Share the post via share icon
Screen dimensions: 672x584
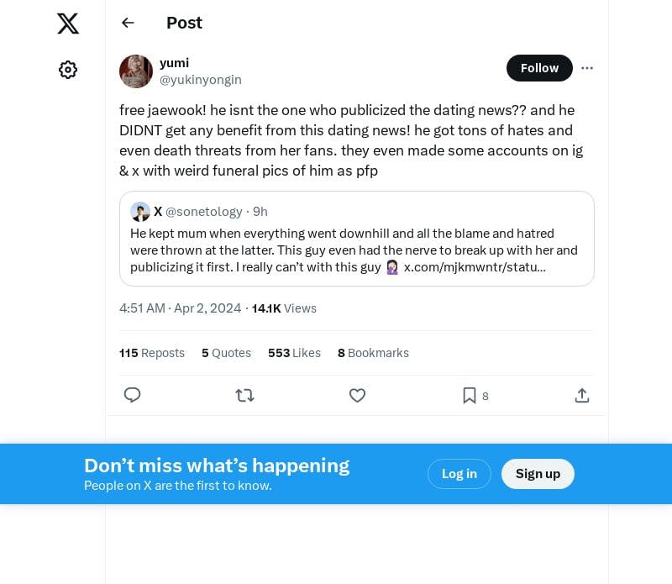[581, 395]
